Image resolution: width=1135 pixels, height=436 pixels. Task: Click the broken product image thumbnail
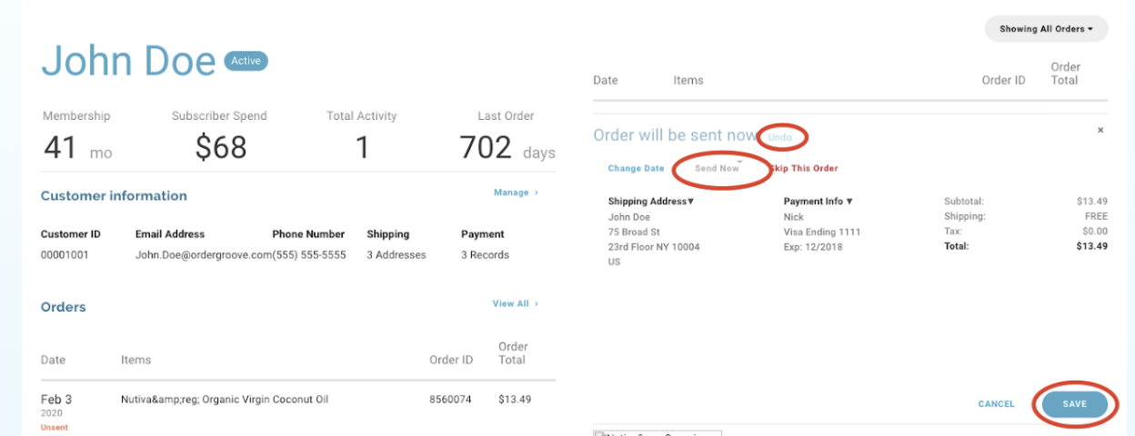pyautogui.click(x=657, y=432)
